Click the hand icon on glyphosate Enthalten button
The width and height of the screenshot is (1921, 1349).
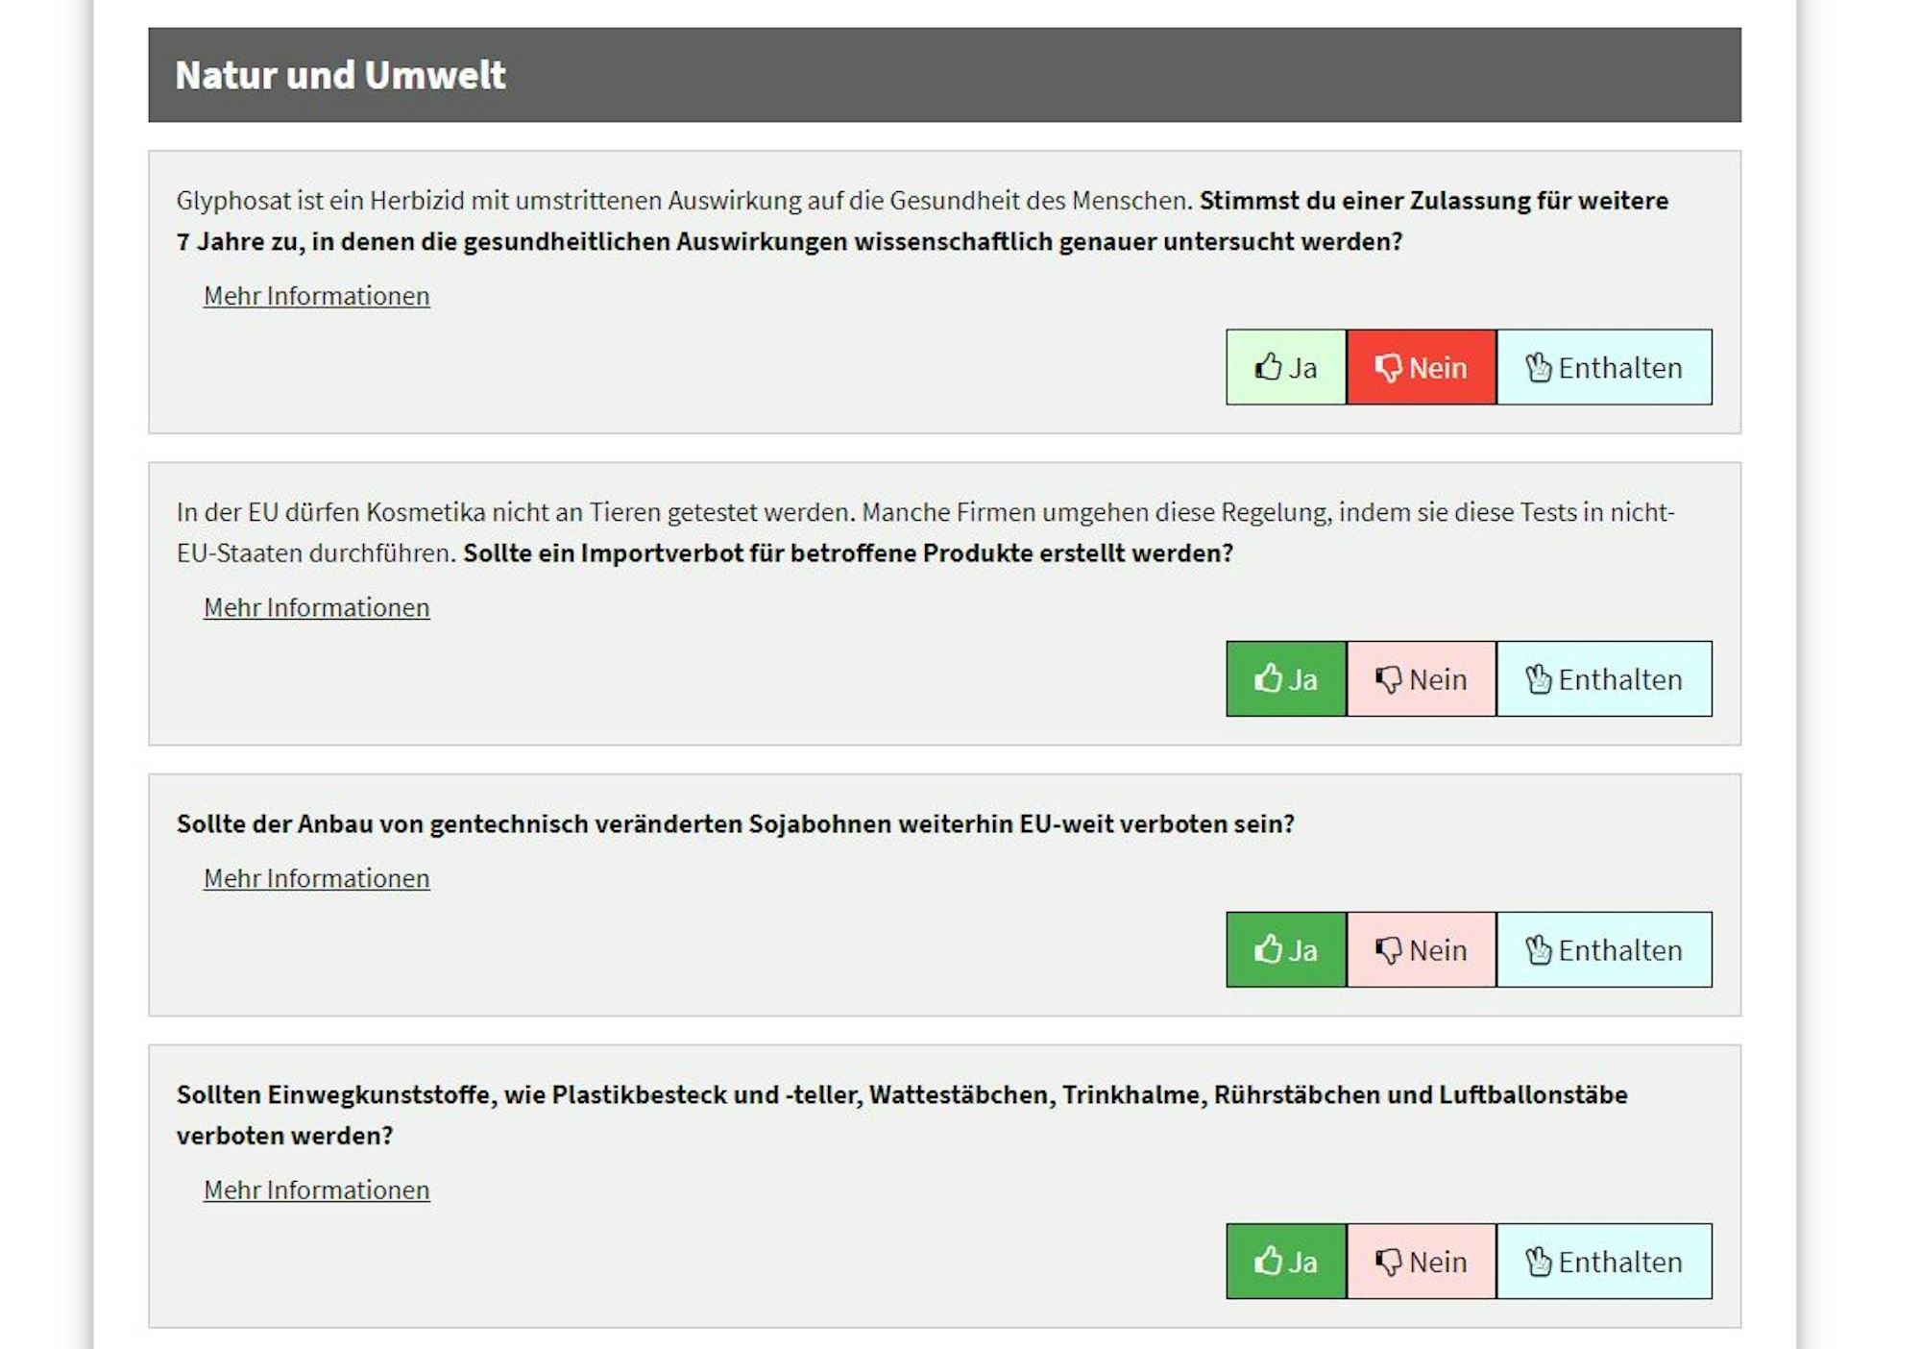pyautogui.click(x=1541, y=366)
